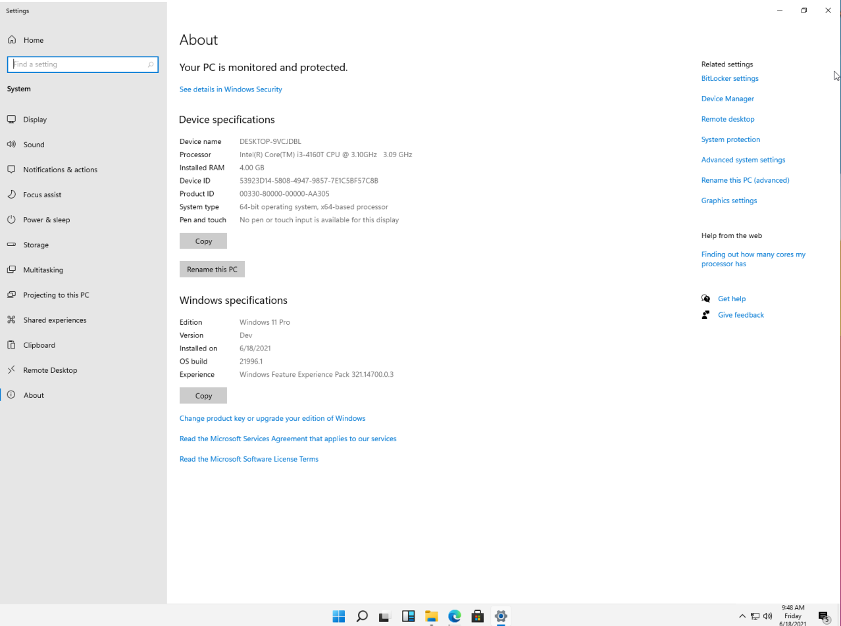Open Advanced system settings link
This screenshot has height=626, width=841.
point(743,160)
